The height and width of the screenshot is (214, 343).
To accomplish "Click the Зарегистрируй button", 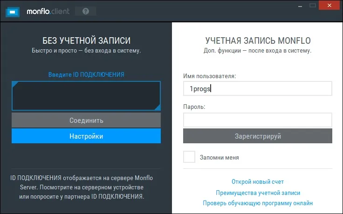I will 257,136.
